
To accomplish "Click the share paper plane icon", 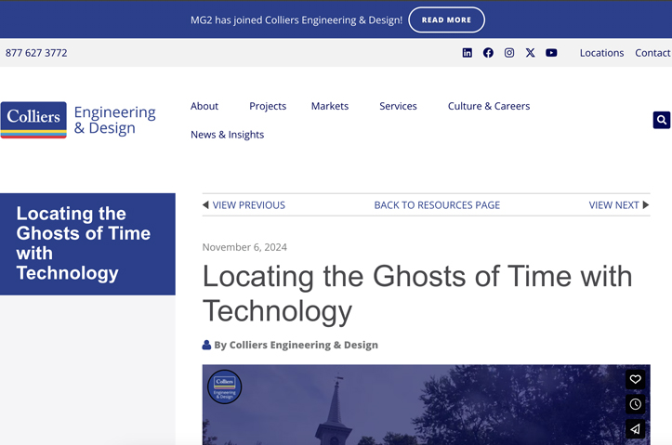I will [635, 428].
